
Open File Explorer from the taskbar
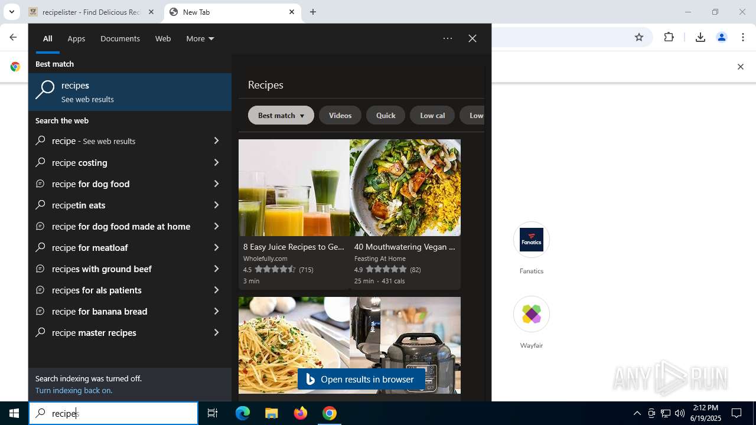pyautogui.click(x=271, y=413)
